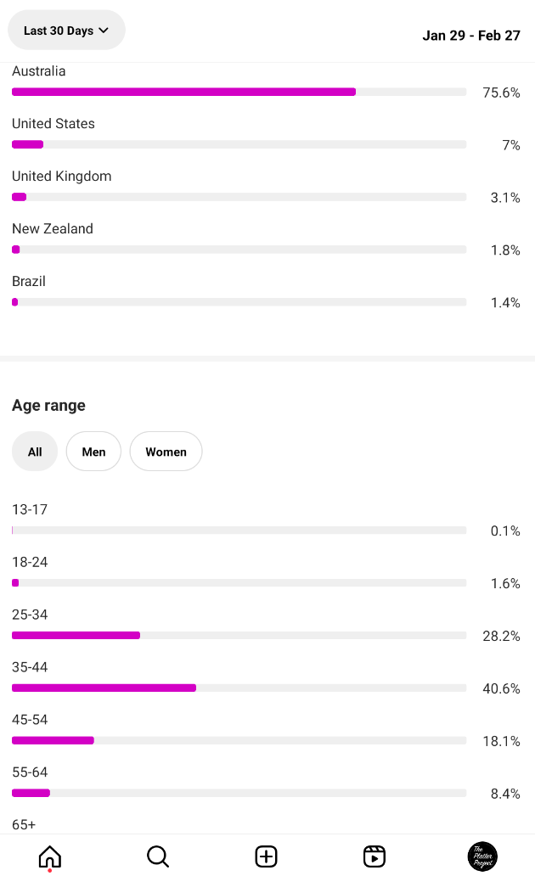Click the Jan 29 - Feb 27 date range

coord(471,35)
